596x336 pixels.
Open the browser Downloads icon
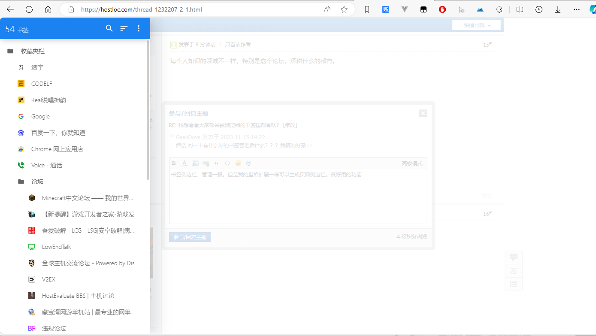point(558,9)
